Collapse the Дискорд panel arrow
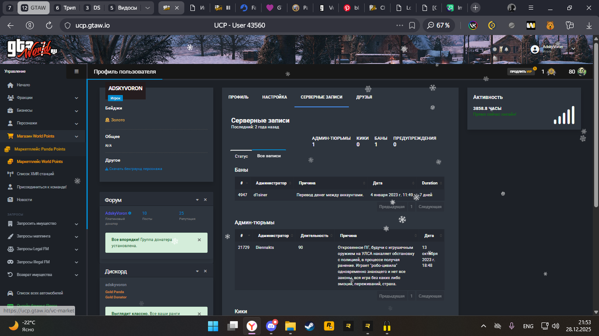 (x=197, y=271)
